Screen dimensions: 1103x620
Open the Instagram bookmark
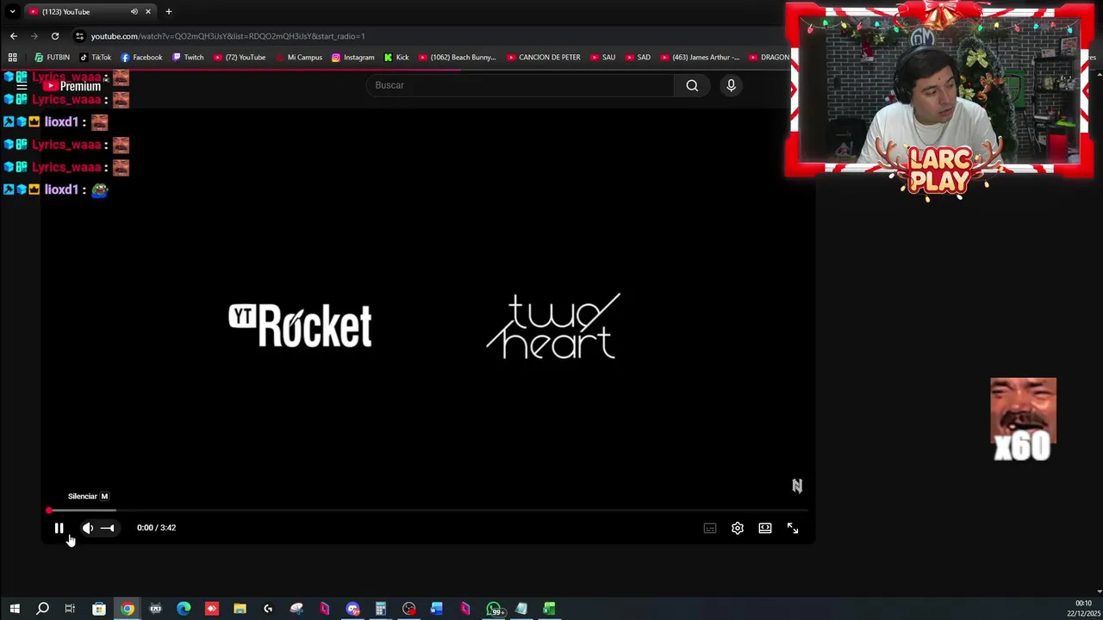(353, 58)
